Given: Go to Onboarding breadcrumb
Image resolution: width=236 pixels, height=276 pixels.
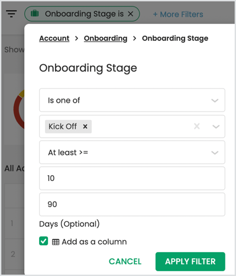Looking at the screenshot, I should tap(105, 38).
